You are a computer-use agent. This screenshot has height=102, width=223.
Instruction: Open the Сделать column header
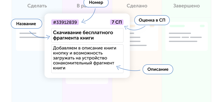[x=37, y=6]
